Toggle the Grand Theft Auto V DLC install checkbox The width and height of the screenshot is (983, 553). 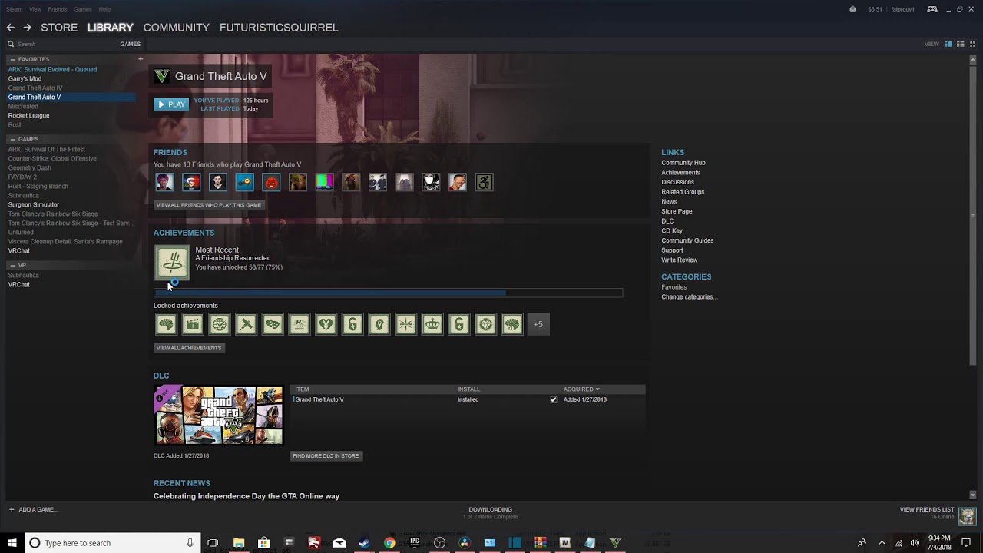pyautogui.click(x=554, y=399)
